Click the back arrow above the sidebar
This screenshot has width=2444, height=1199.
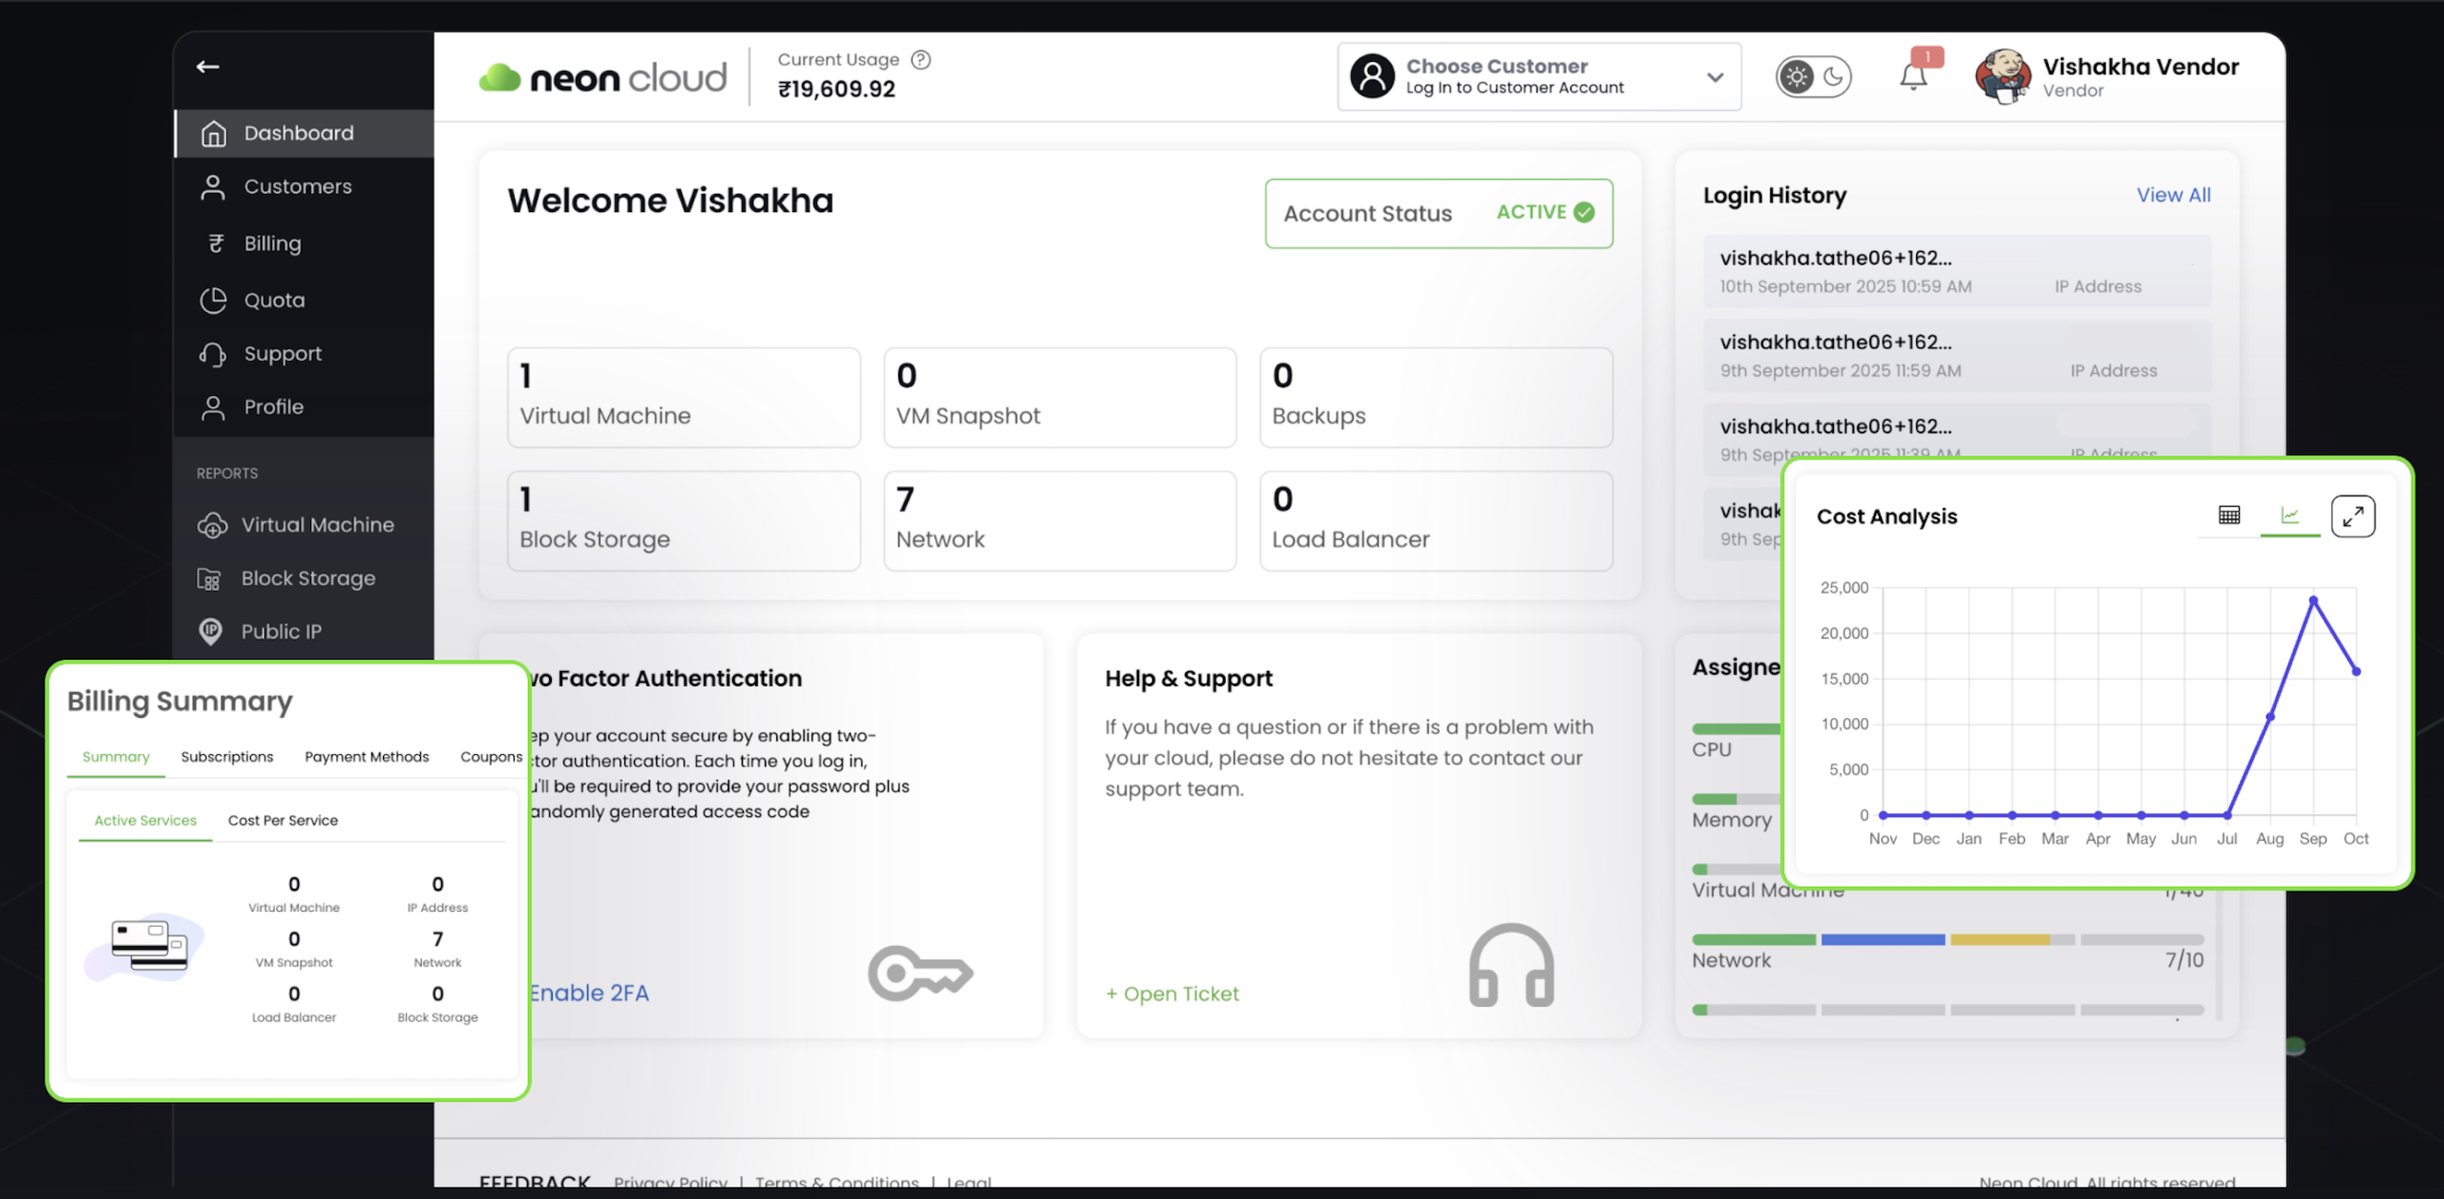pos(208,66)
